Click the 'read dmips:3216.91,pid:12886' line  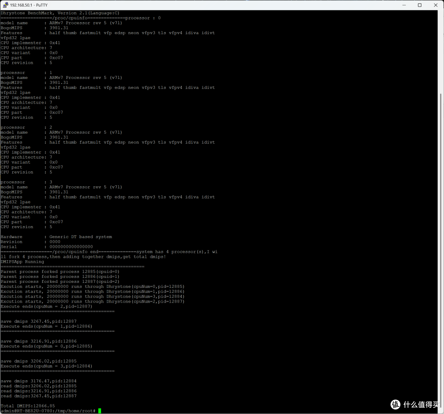[x=39, y=391]
